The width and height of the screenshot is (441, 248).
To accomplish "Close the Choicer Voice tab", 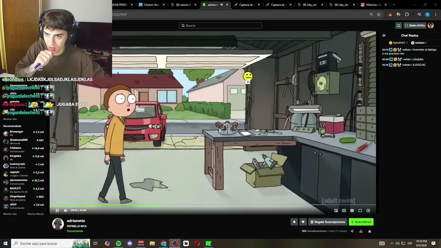I will point(164,5).
